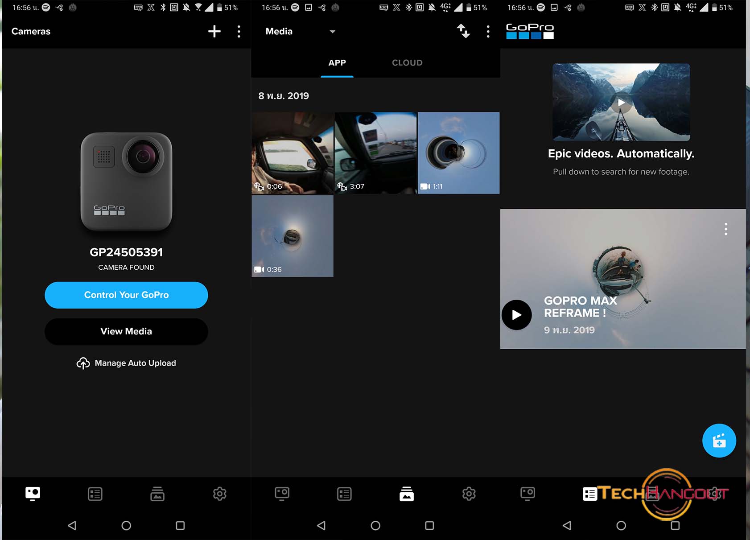Viewport: 750px width, 540px height.
Task: Open stories list tab in Media screen bottom bar
Action: click(344, 494)
